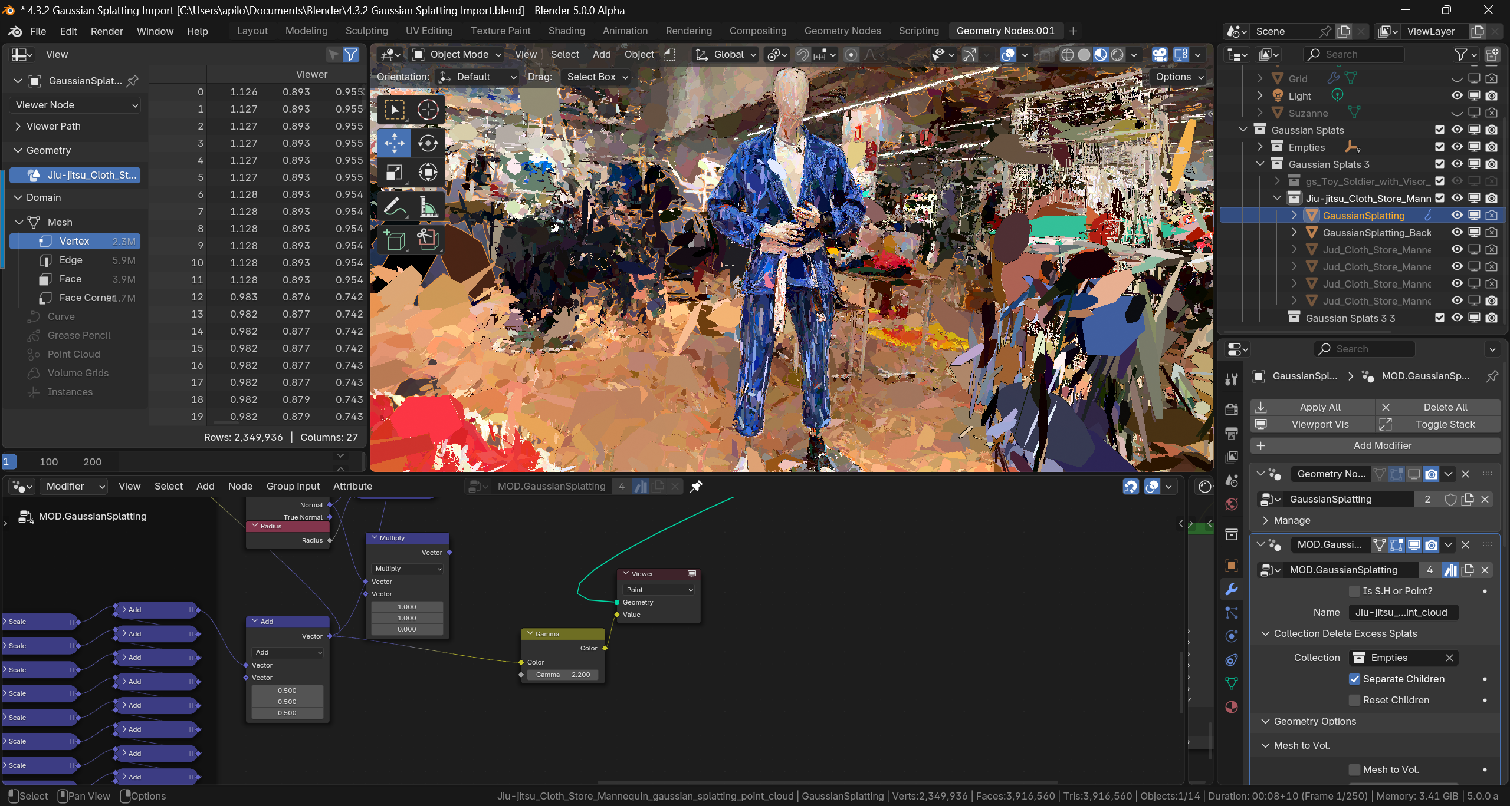
Task: Open the Select Box drag dropdown
Action: click(598, 77)
